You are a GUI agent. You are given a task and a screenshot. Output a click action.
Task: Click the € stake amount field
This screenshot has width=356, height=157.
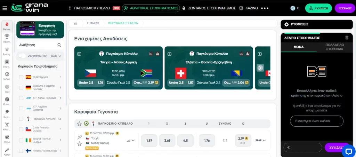coord(303,148)
